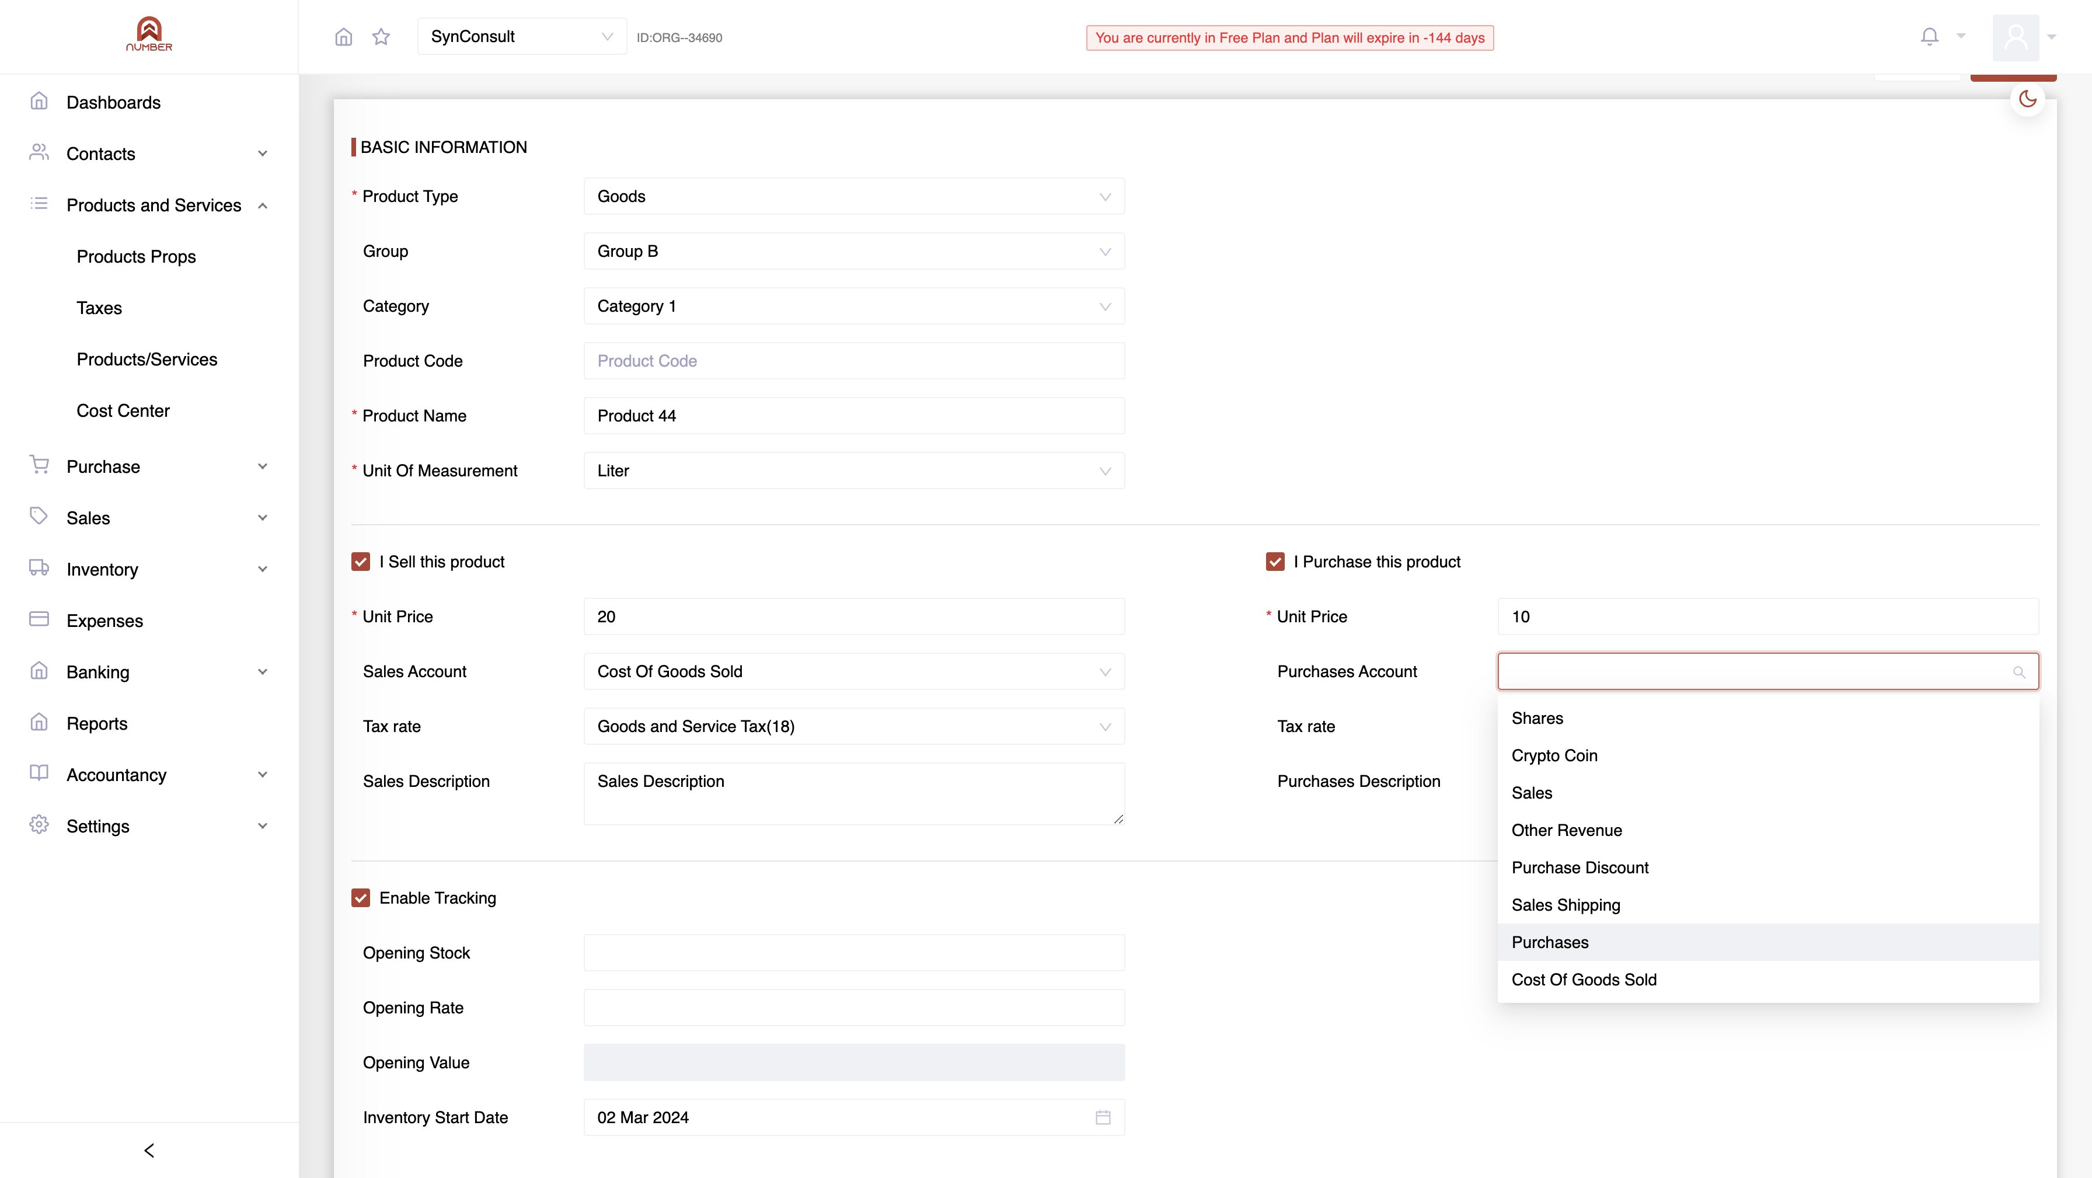This screenshot has width=2092, height=1178.
Task: Uncheck I Purchase this product
Action: 1275,562
